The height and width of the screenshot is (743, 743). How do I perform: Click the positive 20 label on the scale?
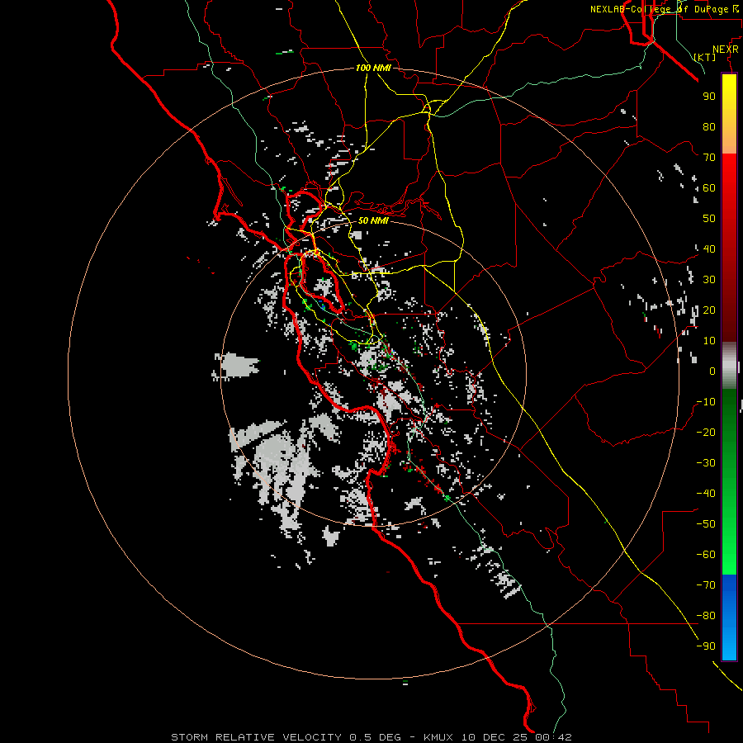pyautogui.click(x=709, y=310)
